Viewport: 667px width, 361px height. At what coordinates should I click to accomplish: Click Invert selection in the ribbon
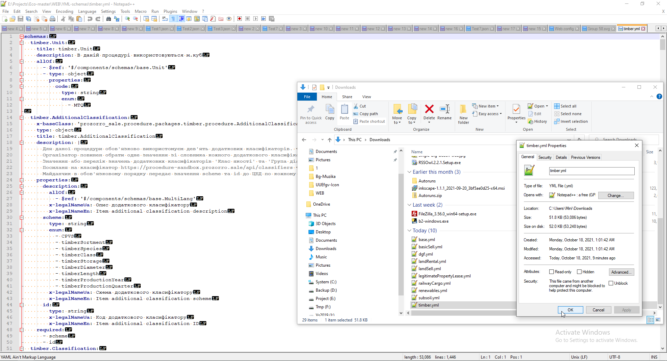click(571, 121)
